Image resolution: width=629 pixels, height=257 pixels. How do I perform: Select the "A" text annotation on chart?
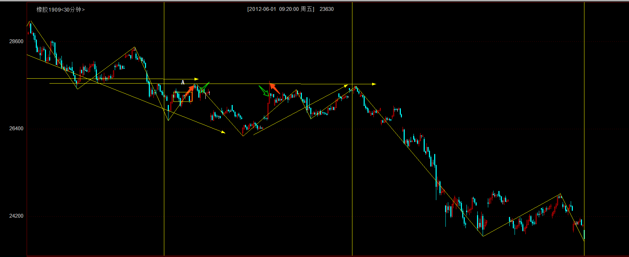pyautogui.click(x=183, y=82)
